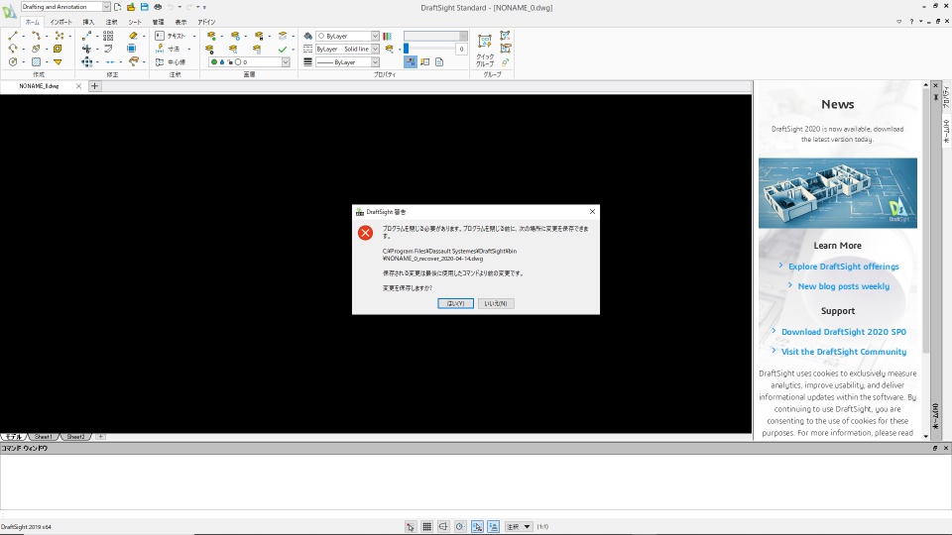This screenshot has height=535, width=952.
Task: Add a new drawing tab with plus
Action: pos(94,86)
